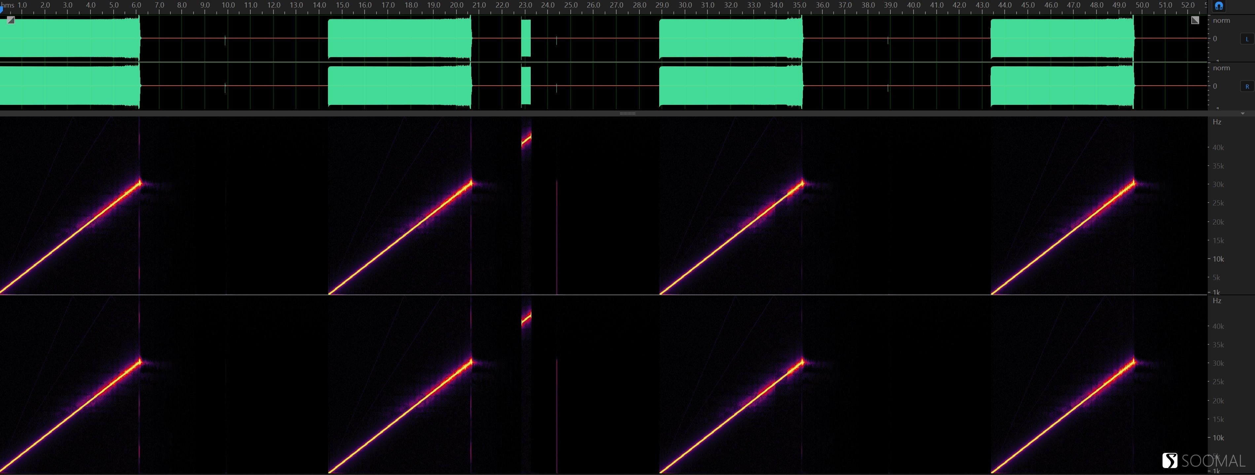Click the 10k mark on lower frequency scale
1255x475 pixels.
point(1218,437)
